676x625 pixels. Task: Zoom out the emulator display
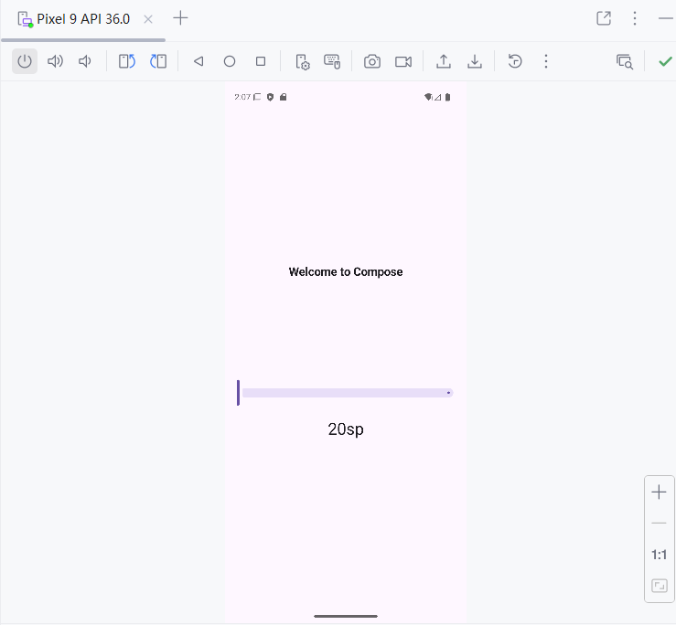[659, 523]
